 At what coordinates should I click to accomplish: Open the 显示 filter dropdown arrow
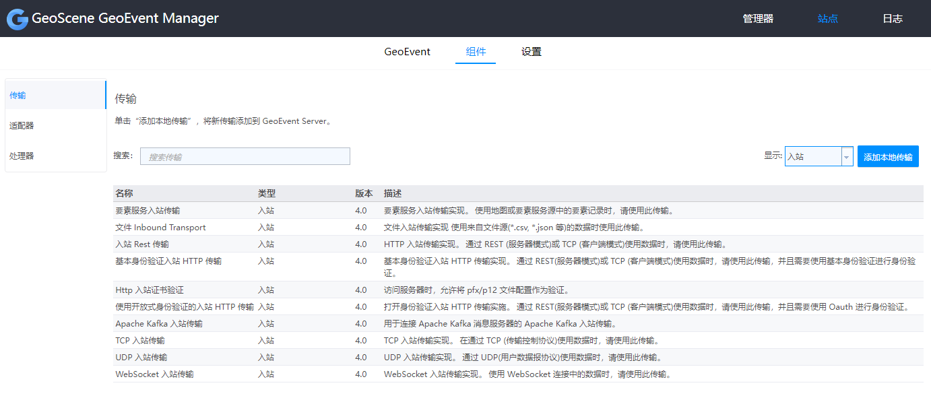(x=847, y=156)
